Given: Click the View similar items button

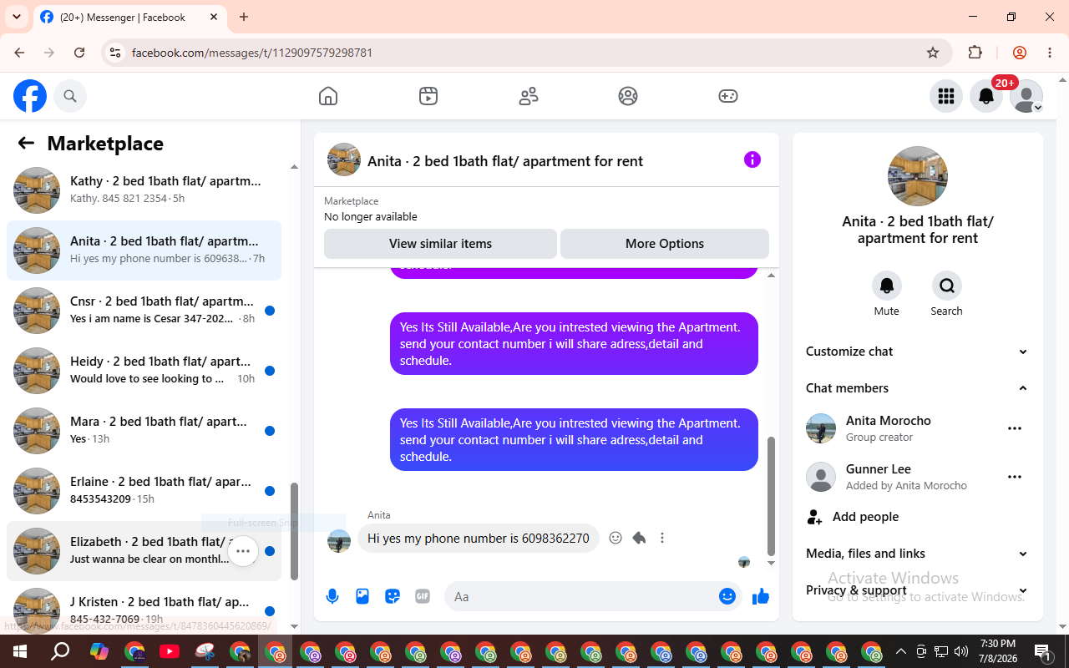Looking at the screenshot, I should click(440, 244).
